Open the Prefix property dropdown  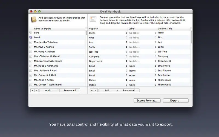tap(126, 33)
